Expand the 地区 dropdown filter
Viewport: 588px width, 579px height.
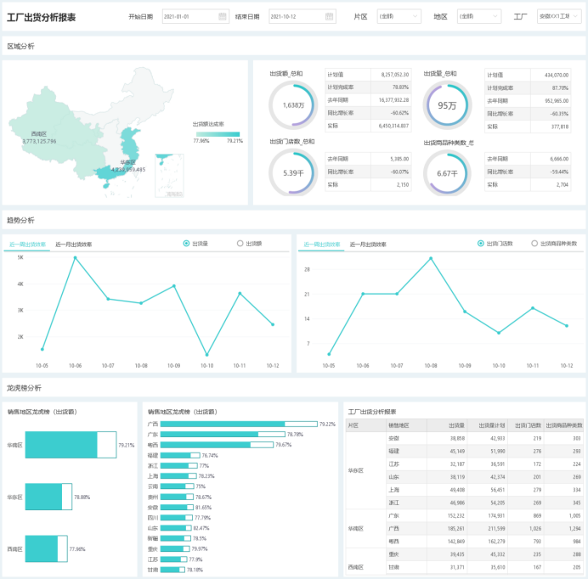pyautogui.click(x=478, y=16)
